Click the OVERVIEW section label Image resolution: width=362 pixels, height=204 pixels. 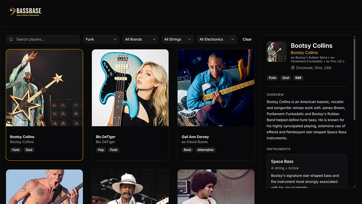pos(275,95)
